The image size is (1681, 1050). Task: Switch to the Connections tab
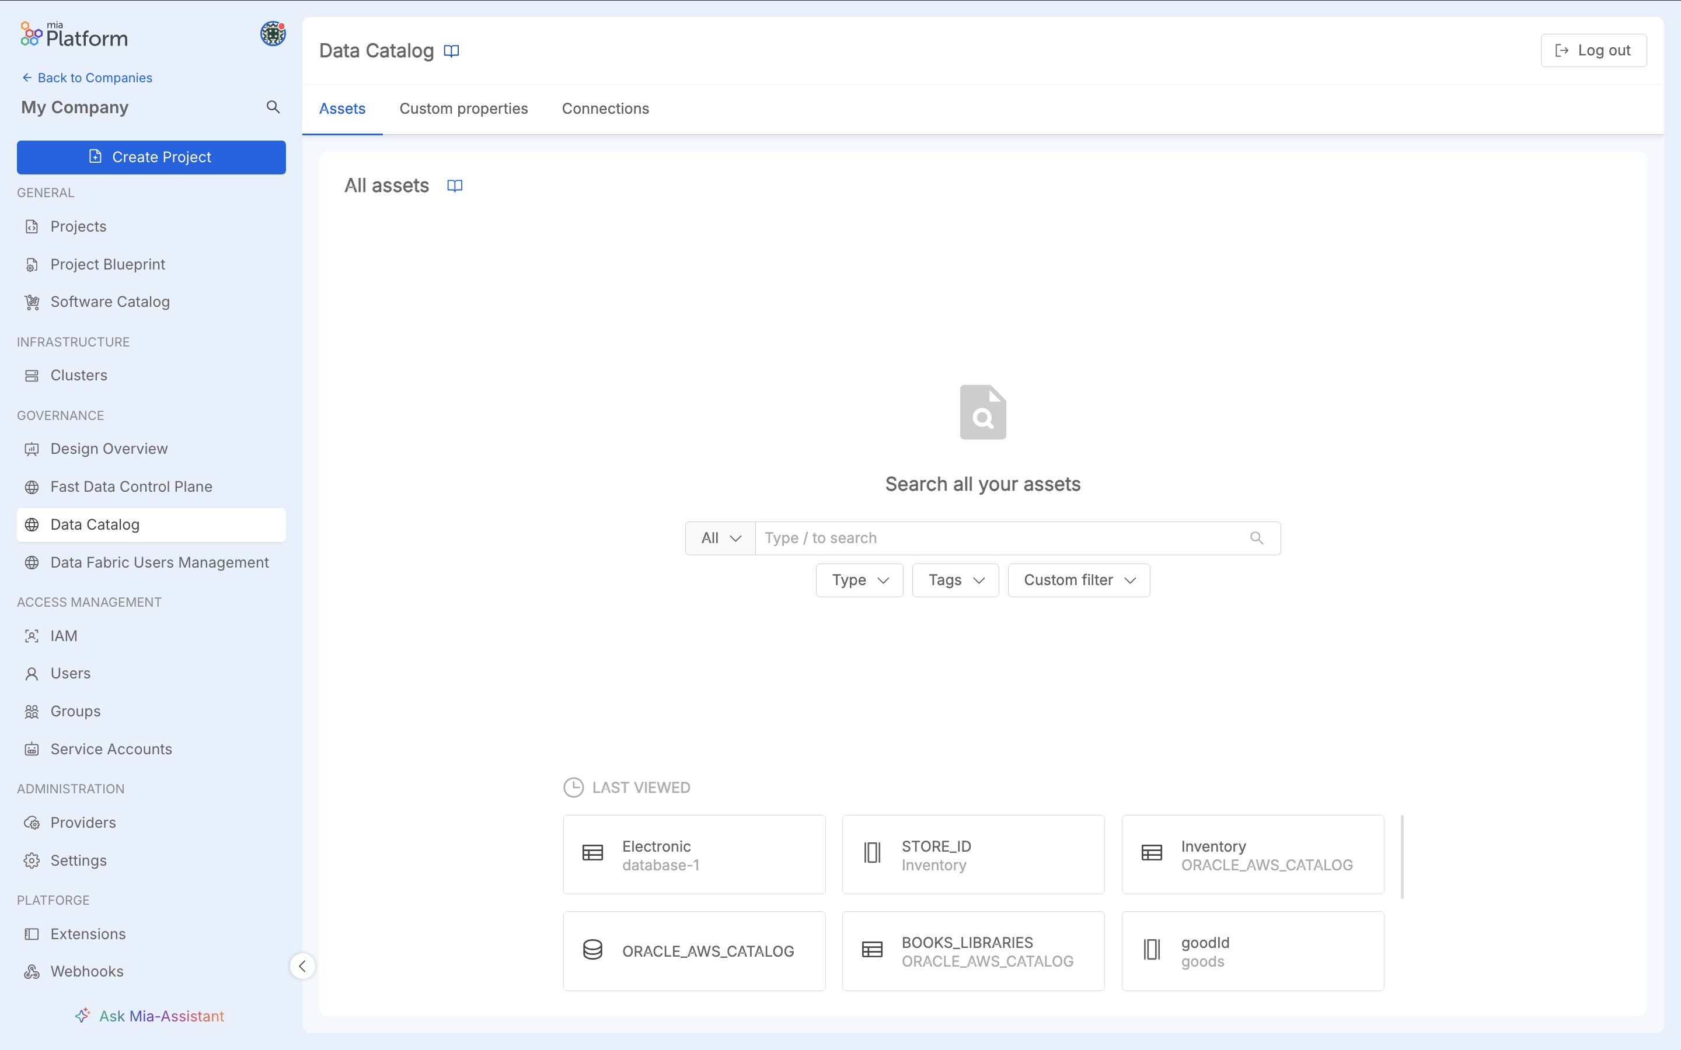[x=605, y=109]
